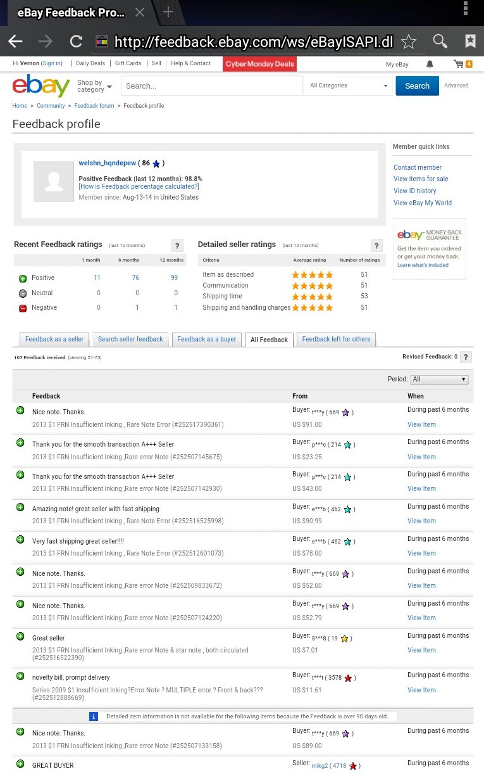The image size is (484, 776).
Task: Open the All Categories dropdown
Action: (349, 86)
